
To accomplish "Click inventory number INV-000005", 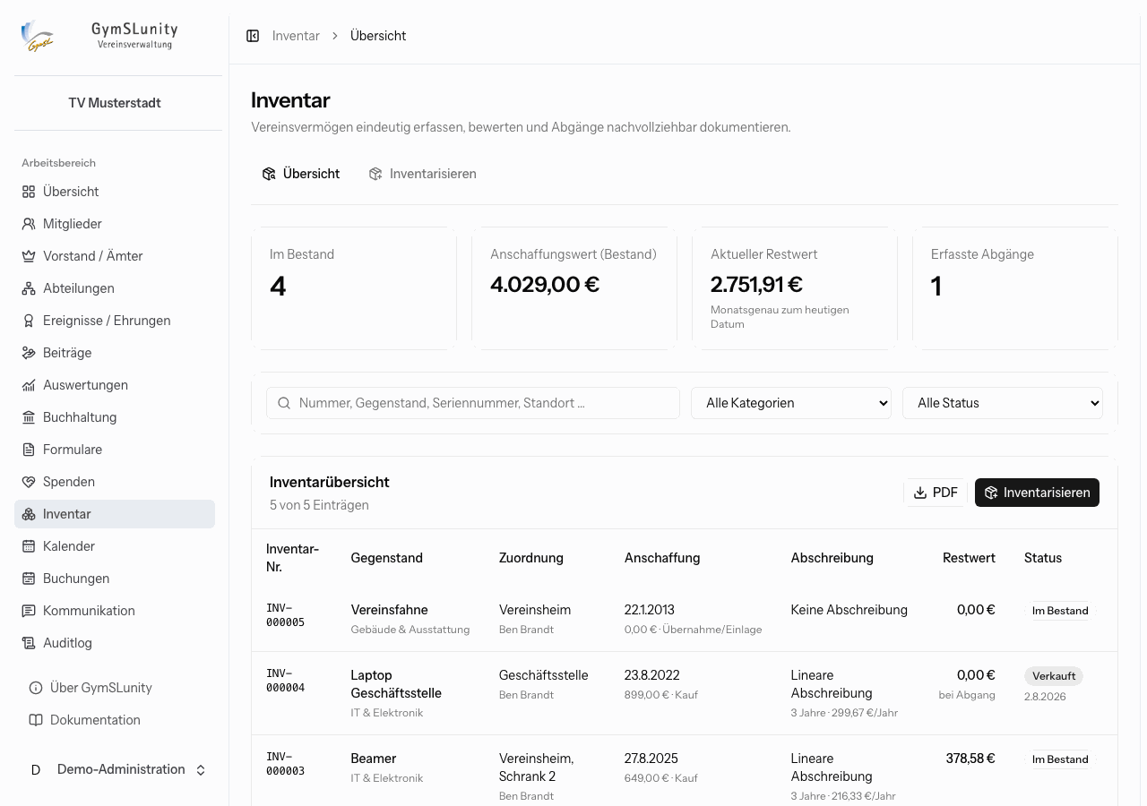I will (x=285, y=615).
